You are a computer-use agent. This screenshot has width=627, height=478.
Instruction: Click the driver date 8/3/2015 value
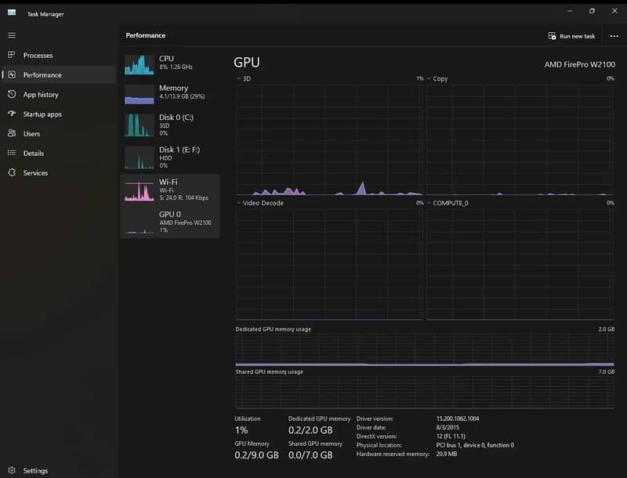point(448,427)
